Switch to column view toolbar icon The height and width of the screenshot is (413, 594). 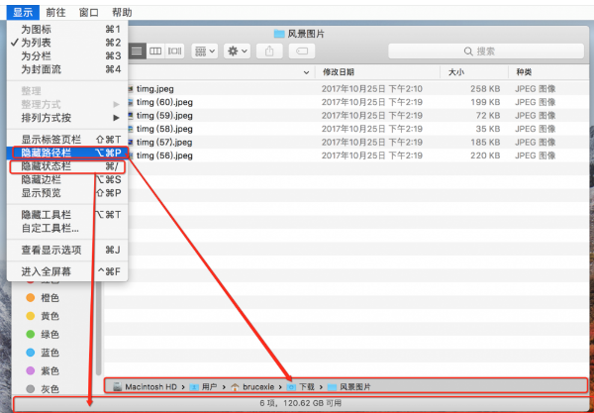tap(155, 51)
